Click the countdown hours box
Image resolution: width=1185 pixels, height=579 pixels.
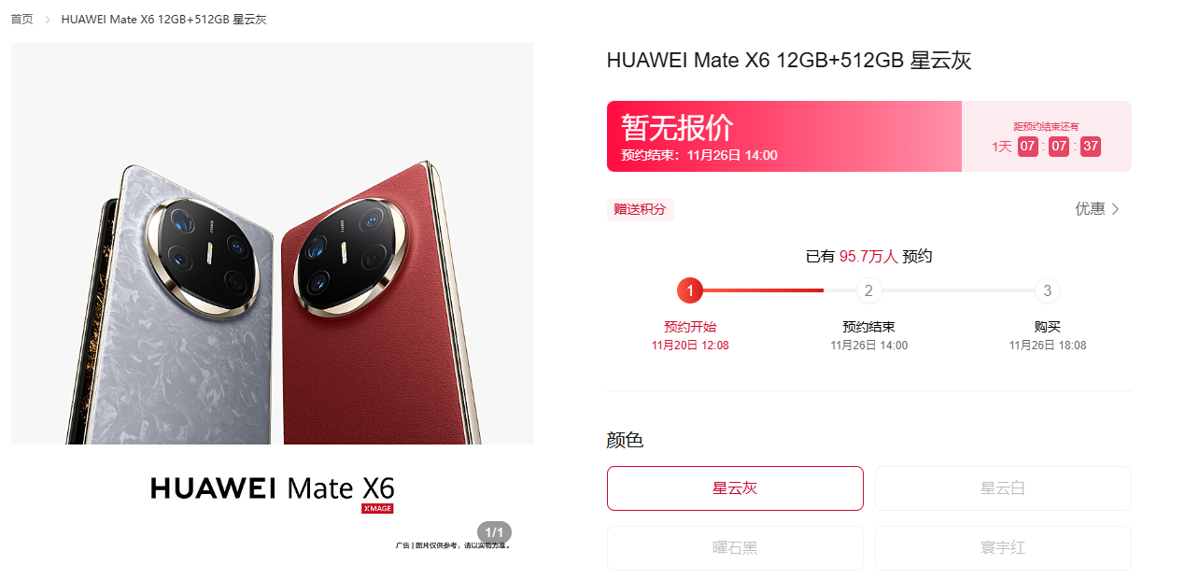click(x=1028, y=147)
